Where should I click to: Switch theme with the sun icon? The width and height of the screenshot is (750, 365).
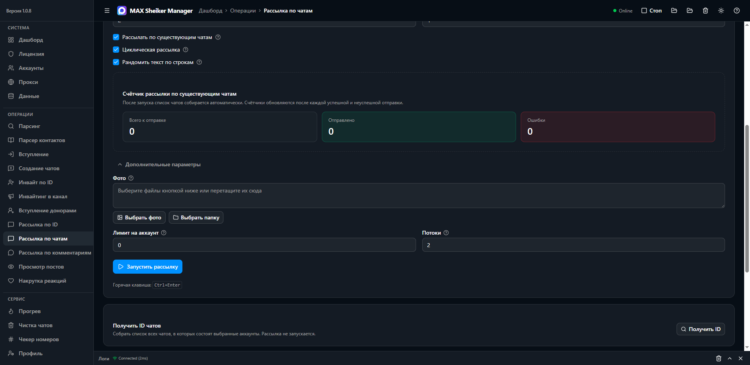pyautogui.click(x=721, y=11)
